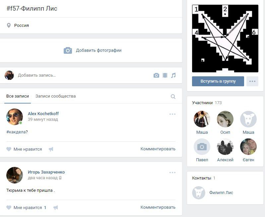Click the member name Осип
The width and height of the screenshot is (265, 217).
225,132
